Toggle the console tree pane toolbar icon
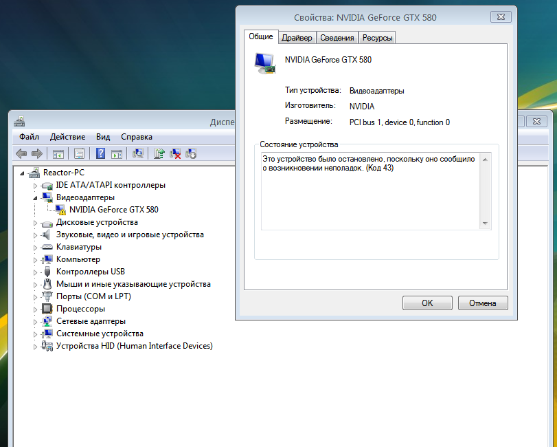 click(58, 153)
